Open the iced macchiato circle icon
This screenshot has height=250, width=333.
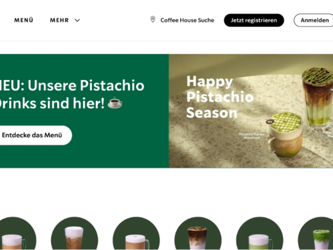(198, 233)
